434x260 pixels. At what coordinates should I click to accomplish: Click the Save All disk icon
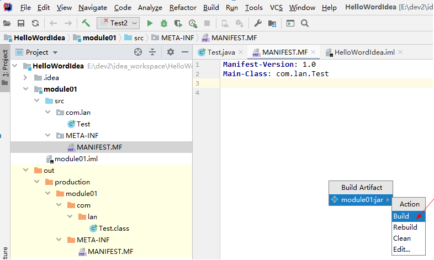[x=21, y=23]
